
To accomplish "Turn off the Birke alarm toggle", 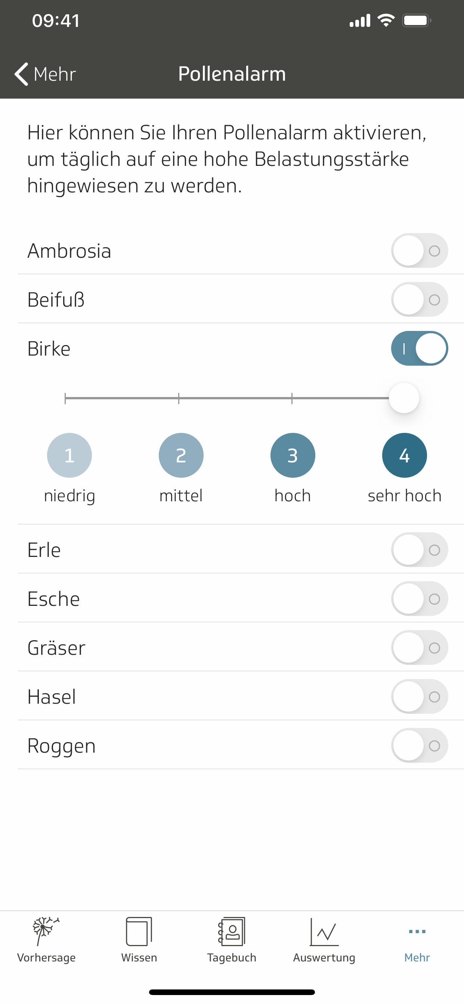I will pyautogui.click(x=419, y=348).
